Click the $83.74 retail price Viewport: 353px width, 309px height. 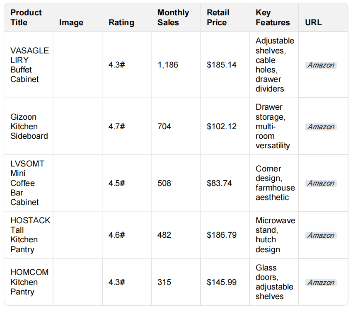(x=219, y=183)
